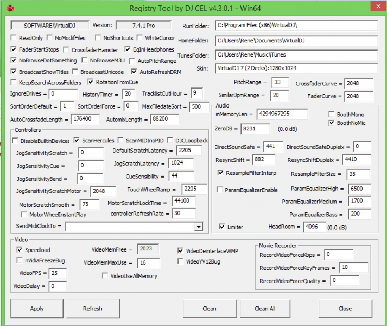Click the ParamEqualizerHigh field
The width and height of the screenshot is (387, 326).
tap(359, 189)
